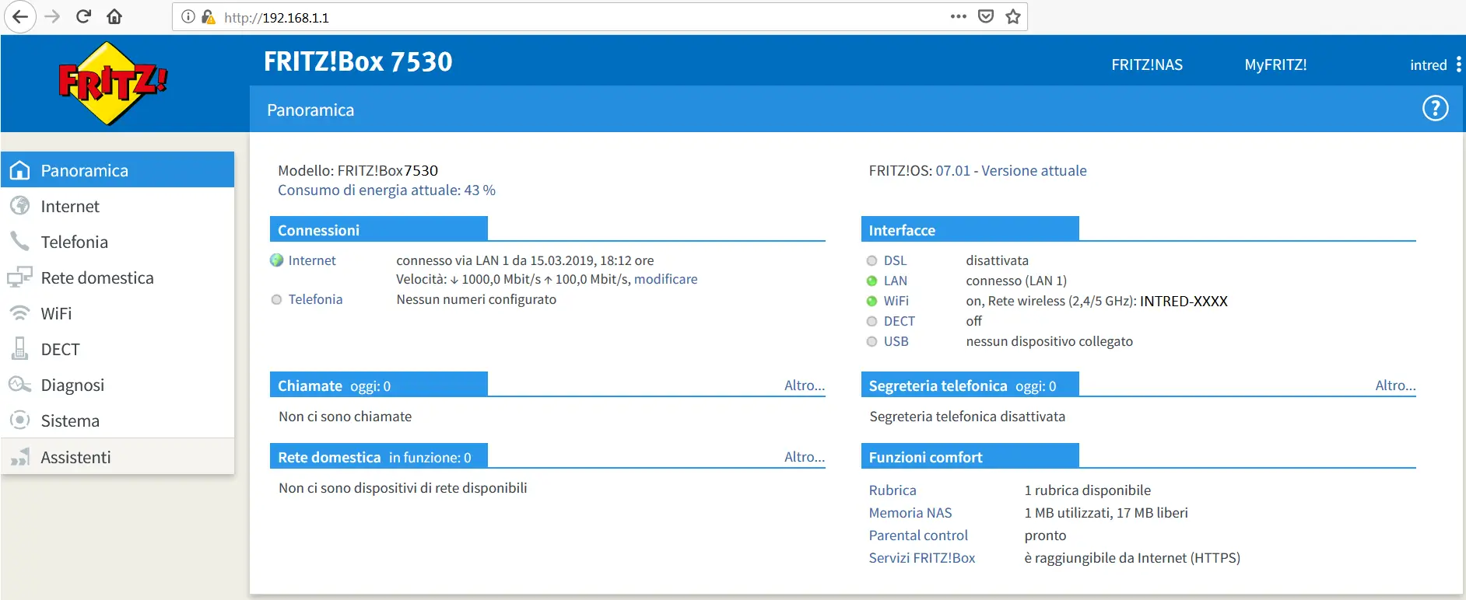Open MyFRITZ! in the header
The image size is (1466, 600).
[x=1275, y=65]
